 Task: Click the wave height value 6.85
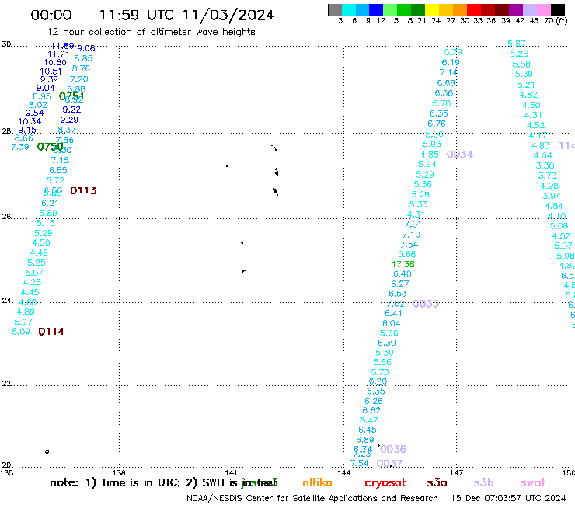[58, 170]
